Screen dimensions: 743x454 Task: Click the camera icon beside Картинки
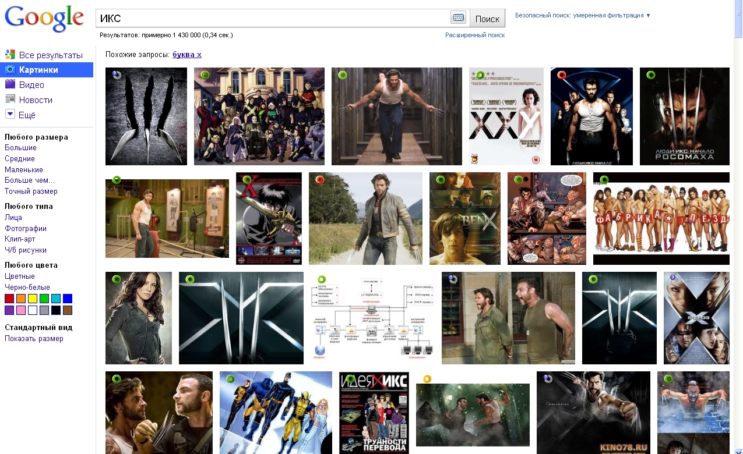[10, 70]
